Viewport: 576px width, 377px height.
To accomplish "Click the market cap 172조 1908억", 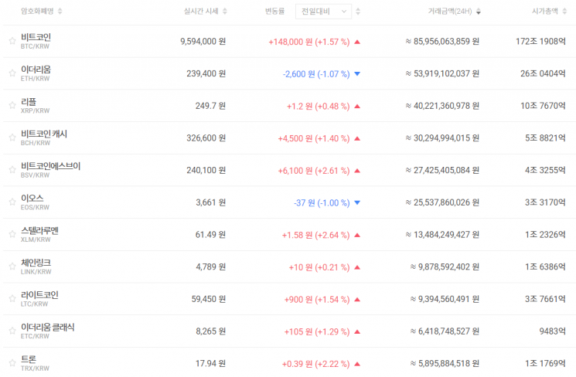I will [x=540, y=42].
